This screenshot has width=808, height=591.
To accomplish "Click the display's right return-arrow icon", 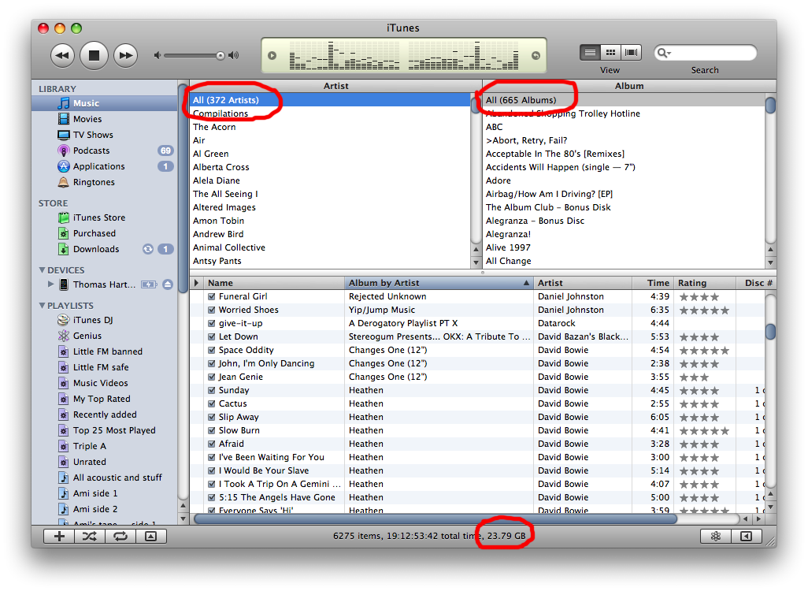I will [x=536, y=56].
